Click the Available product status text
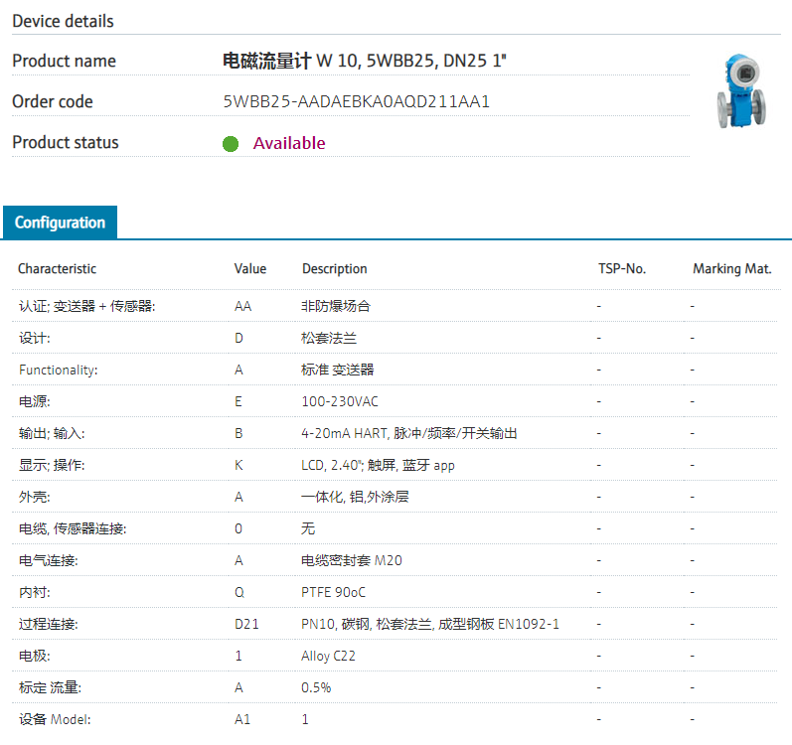This screenshot has height=745, width=792. point(288,143)
